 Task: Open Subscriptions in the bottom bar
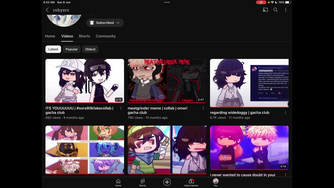[x=191, y=183]
